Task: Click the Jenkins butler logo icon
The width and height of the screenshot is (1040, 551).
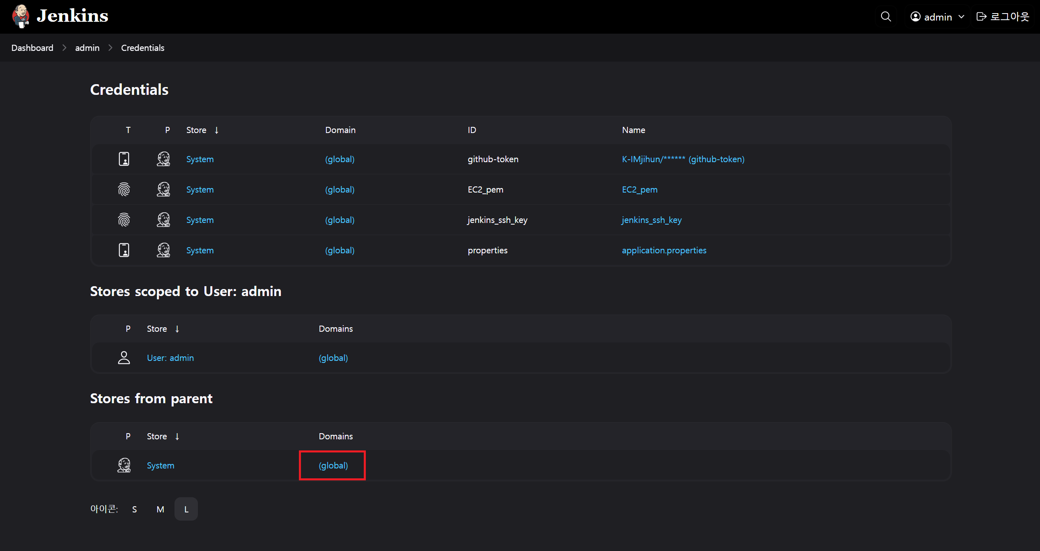Action: tap(21, 16)
